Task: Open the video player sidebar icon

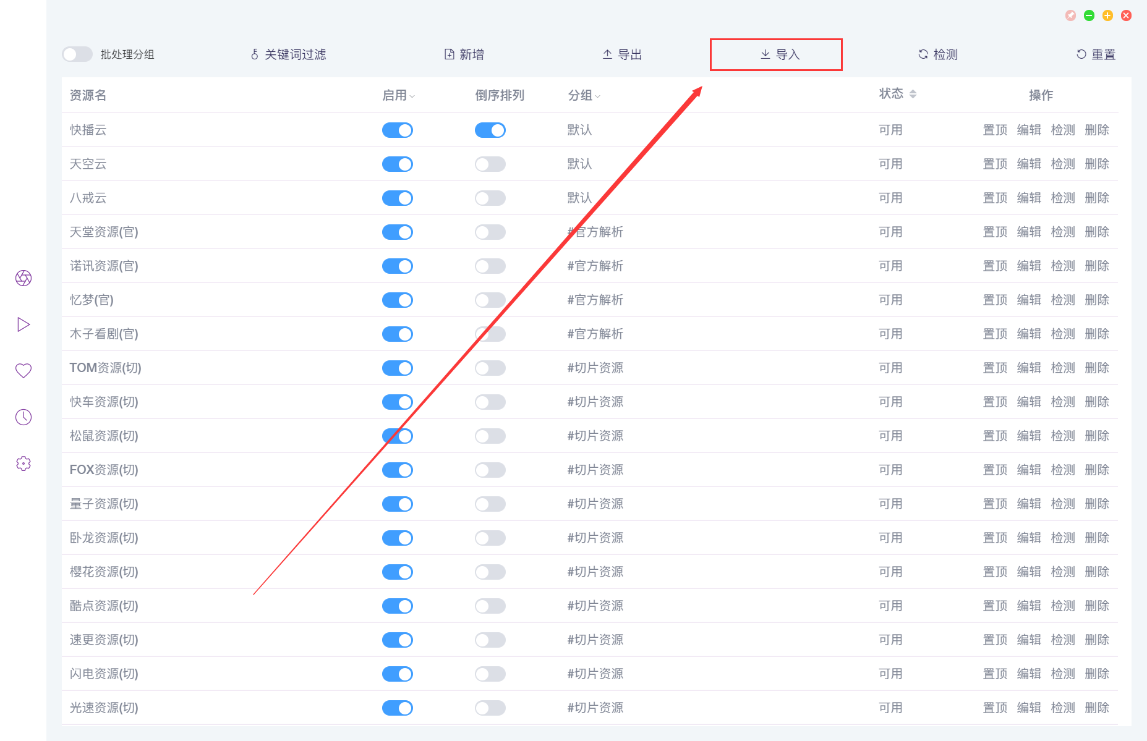Action: 23,324
